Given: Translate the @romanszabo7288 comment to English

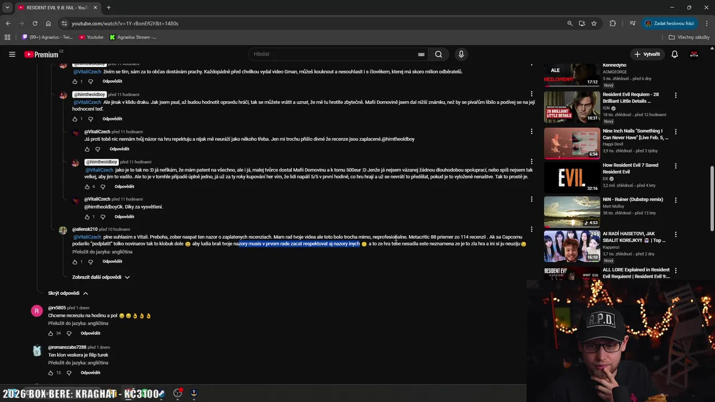Looking at the screenshot, I should [78, 363].
